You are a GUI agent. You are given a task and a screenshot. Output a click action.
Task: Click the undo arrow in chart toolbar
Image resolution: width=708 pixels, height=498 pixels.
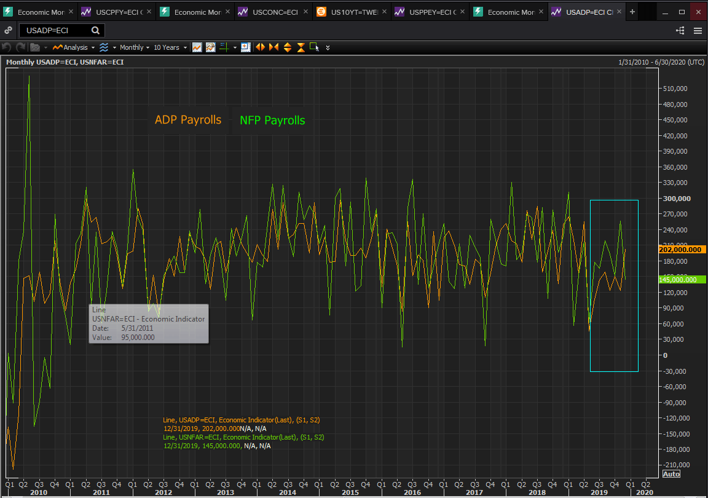[7, 47]
